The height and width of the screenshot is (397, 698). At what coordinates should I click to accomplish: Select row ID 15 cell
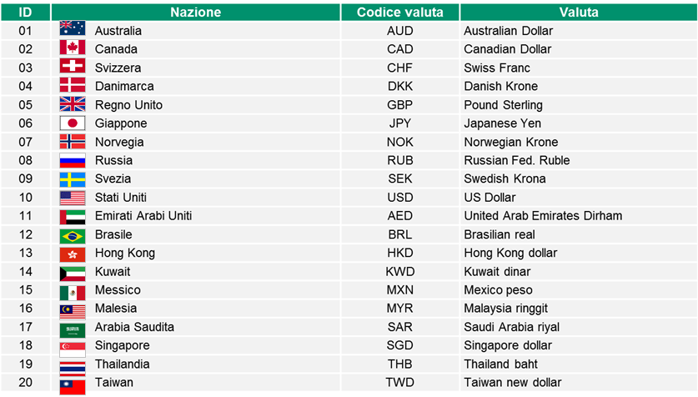26,290
